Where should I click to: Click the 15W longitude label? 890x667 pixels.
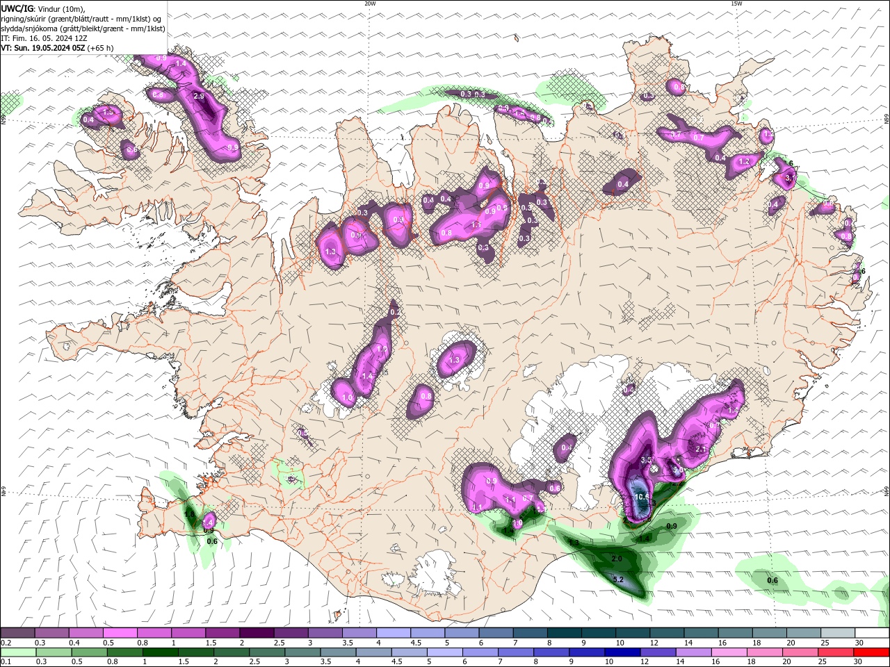pyautogui.click(x=736, y=3)
